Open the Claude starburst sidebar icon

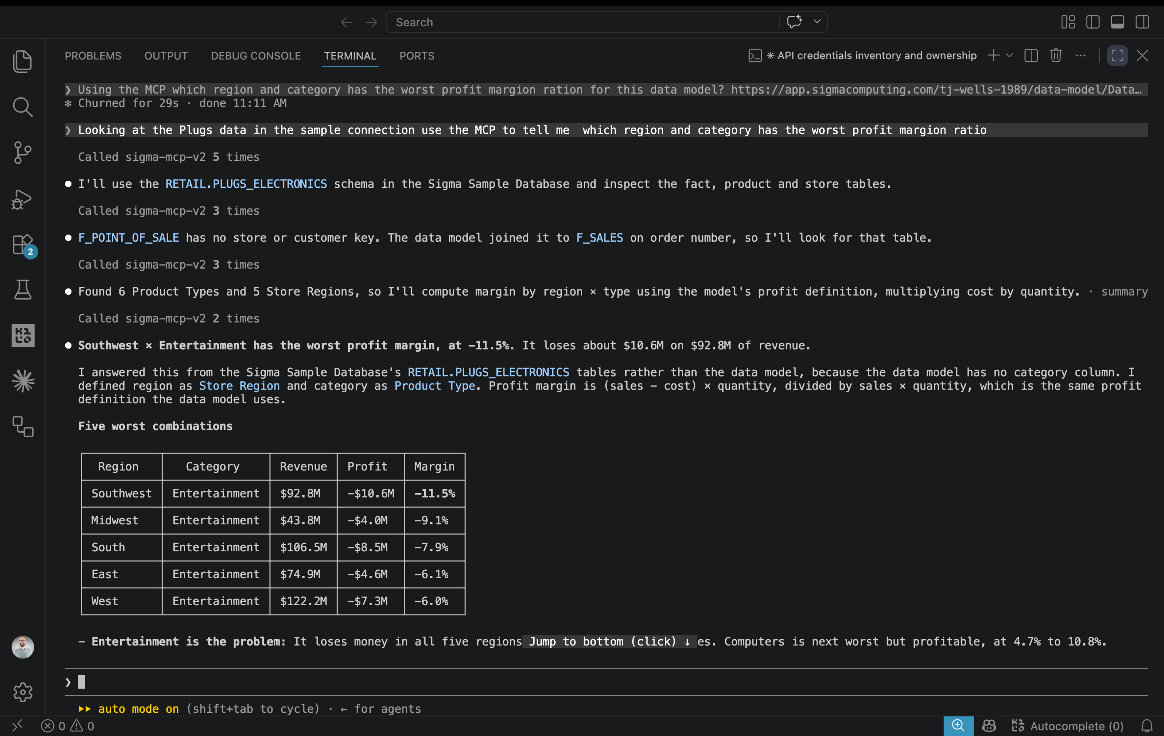(23, 381)
